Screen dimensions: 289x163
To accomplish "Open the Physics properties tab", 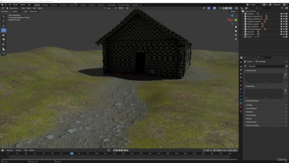I will [x=241, y=96].
